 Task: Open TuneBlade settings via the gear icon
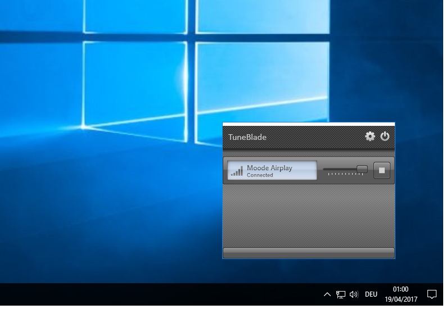(370, 137)
